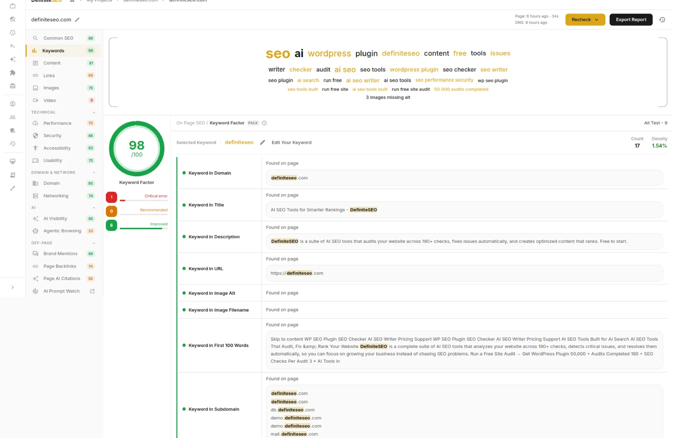This screenshot has height=438, width=673.
Task: Click the shield globe icon in left rail
Action: point(13,131)
